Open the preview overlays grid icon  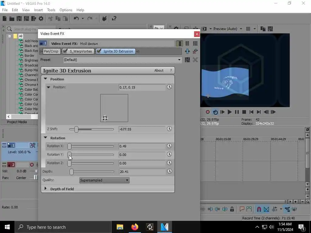tap(248, 29)
